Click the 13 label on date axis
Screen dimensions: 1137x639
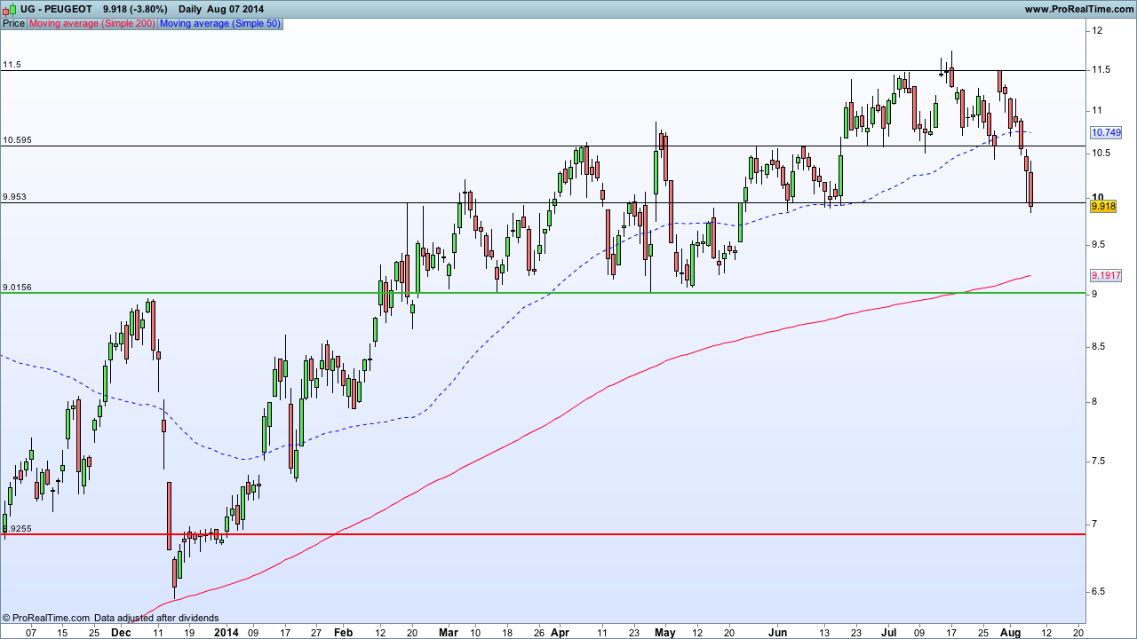click(x=824, y=633)
